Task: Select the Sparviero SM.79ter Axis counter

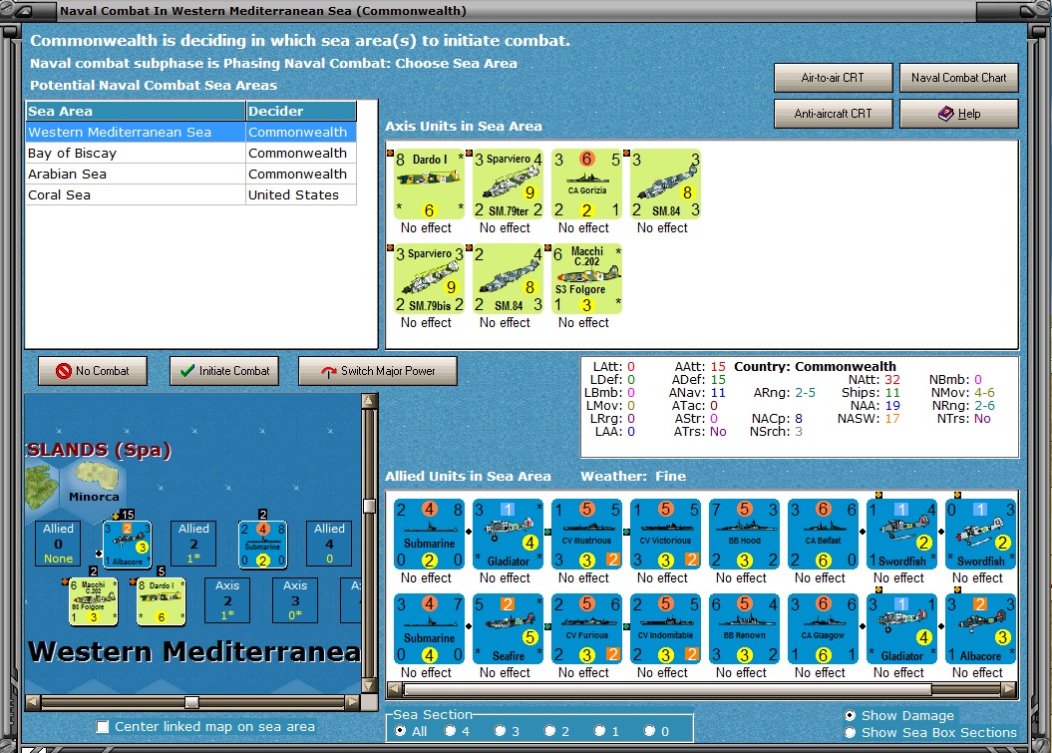Action: [x=508, y=184]
